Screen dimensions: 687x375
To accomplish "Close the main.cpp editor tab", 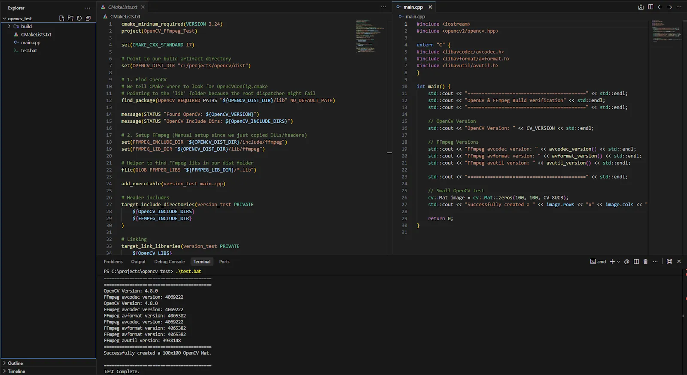I will [430, 7].
